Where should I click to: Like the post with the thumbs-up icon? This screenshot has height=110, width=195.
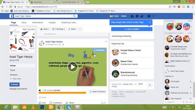pos(42,103)
